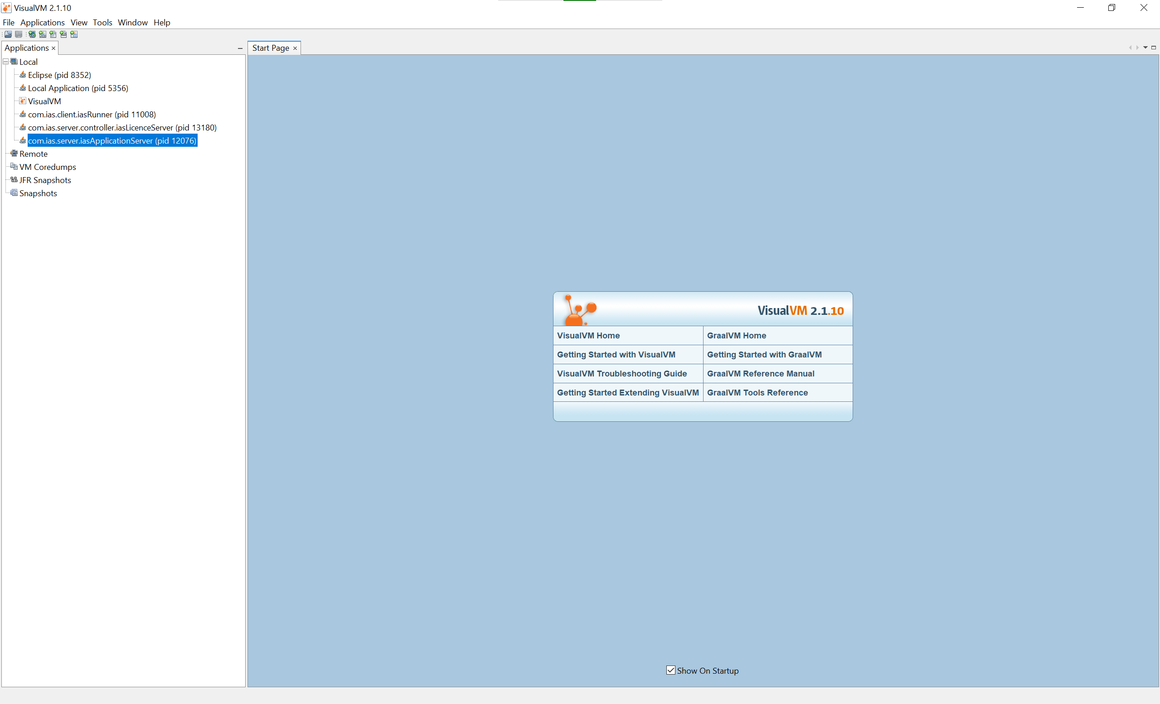Open the VisualVM Home link
Screen dimensions: 1160x704
tap(588, 336)
